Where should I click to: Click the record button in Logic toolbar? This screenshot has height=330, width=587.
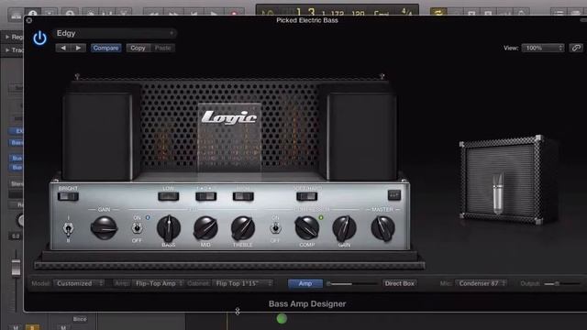click(x=235, y=13)
